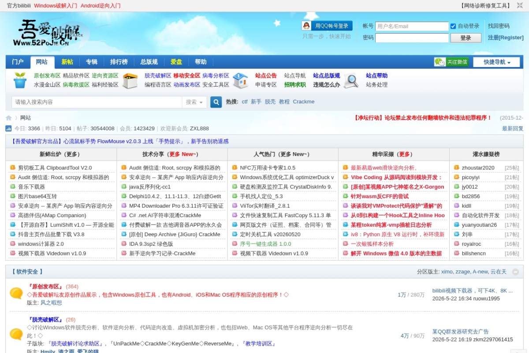The height and width of the screenshot is (353, 529).
Task: Click the QQ login button 用QQ帐号登录
Action: click(328, 26)
